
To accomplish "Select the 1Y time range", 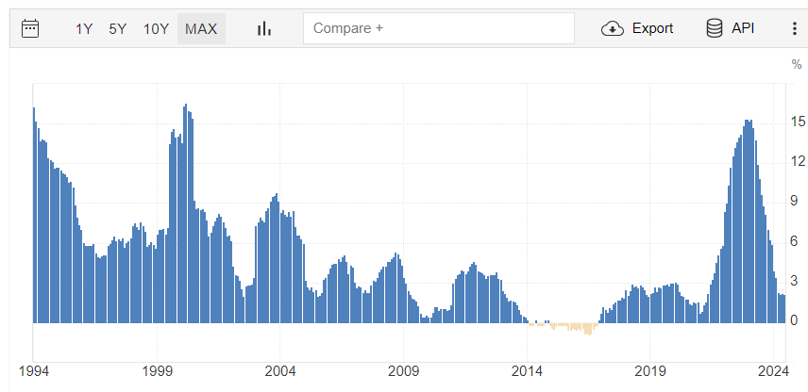I will 84,28.
